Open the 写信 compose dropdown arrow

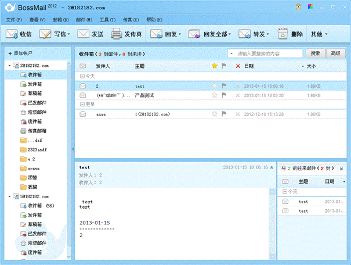[70, 34]
